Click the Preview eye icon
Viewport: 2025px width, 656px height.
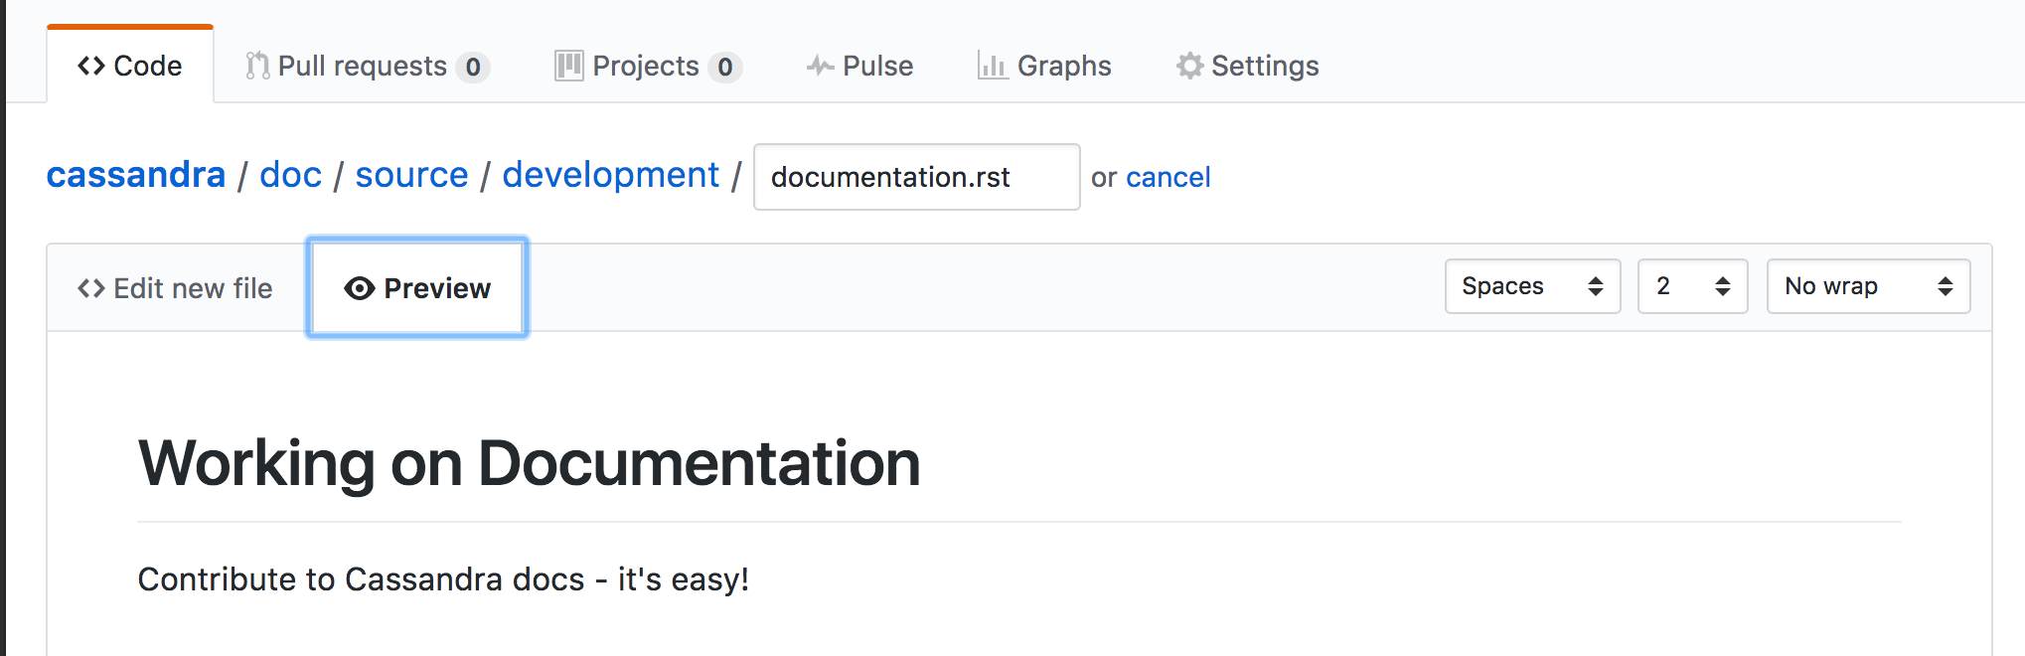click(x=359, y=288)
